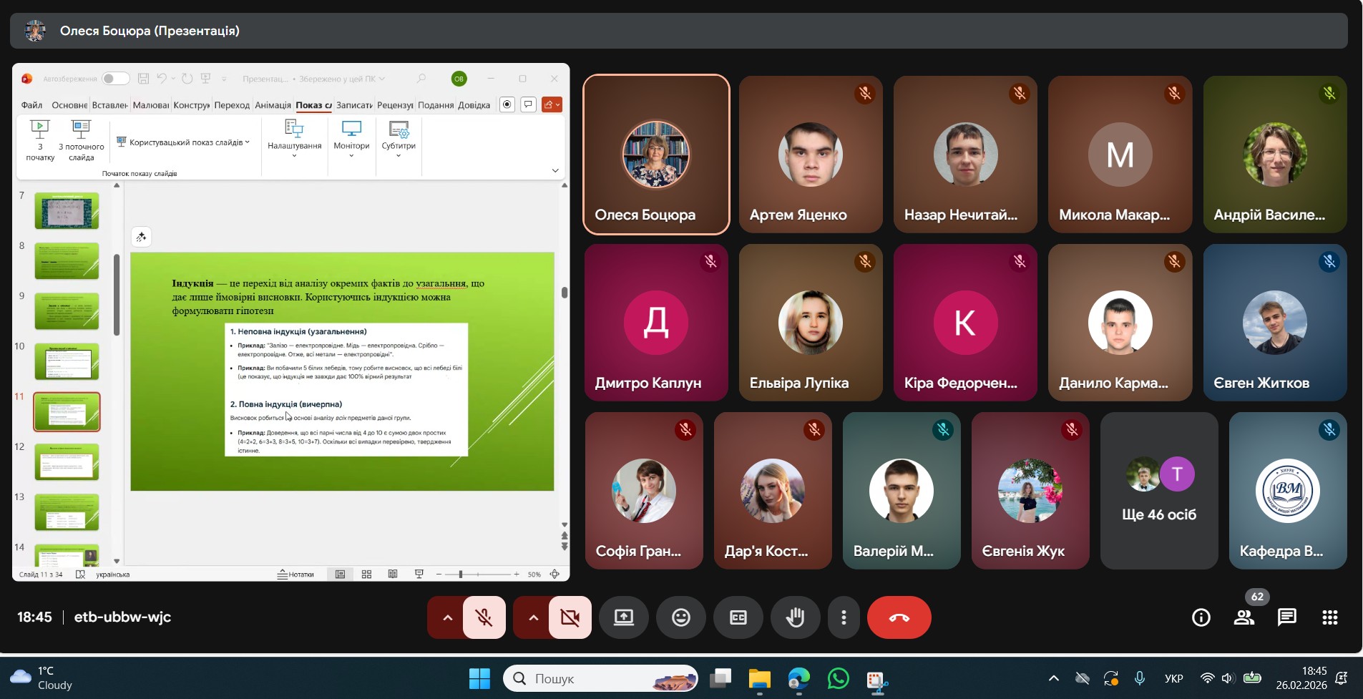This screenshot has height=699, width=1363.
Task: Switch to the Анімація ribbon tab
Action: click(x=273, y=105)
